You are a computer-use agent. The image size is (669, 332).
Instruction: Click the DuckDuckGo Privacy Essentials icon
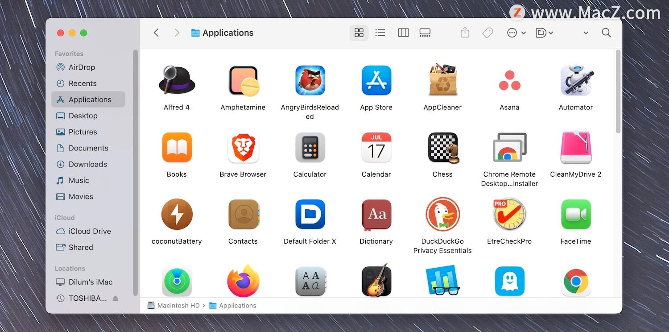(x=442, y=214)
